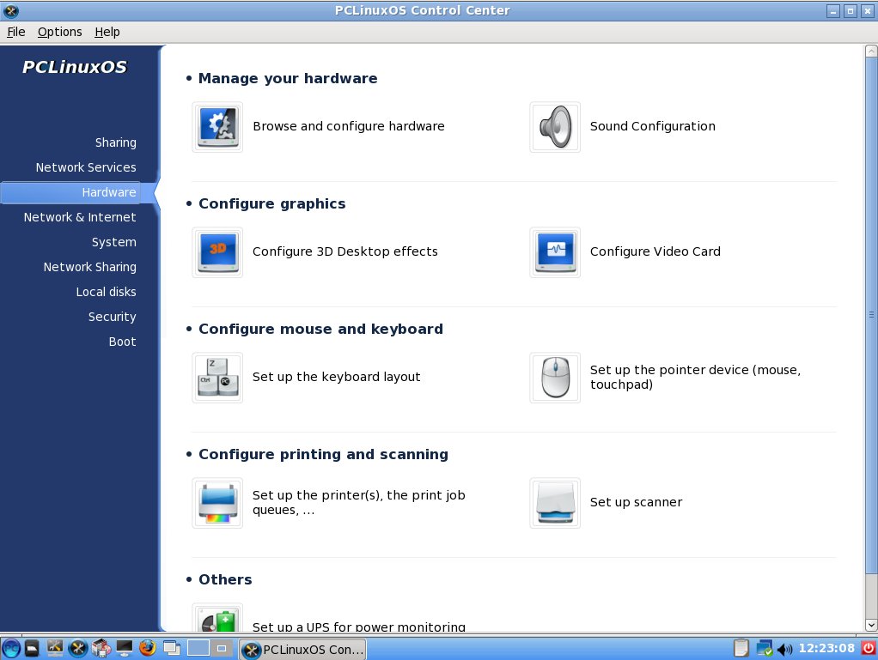Open the software package manager taskbar icon
Screen dimensions: 878x660
(x=101, y=648)
